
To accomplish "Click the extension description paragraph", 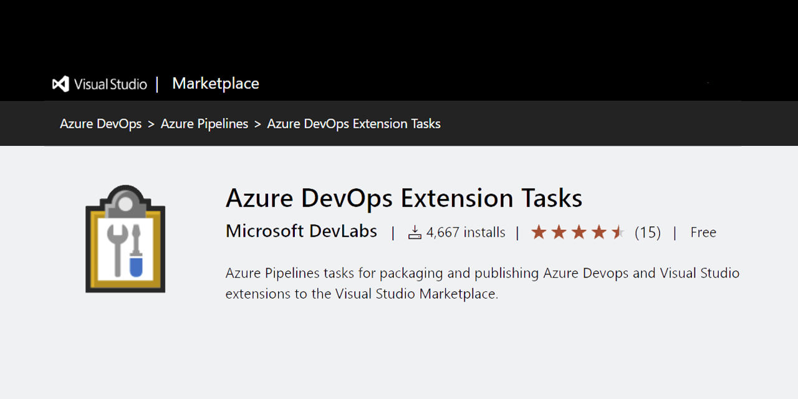I will pyautogui.click(x=483, y=283).
